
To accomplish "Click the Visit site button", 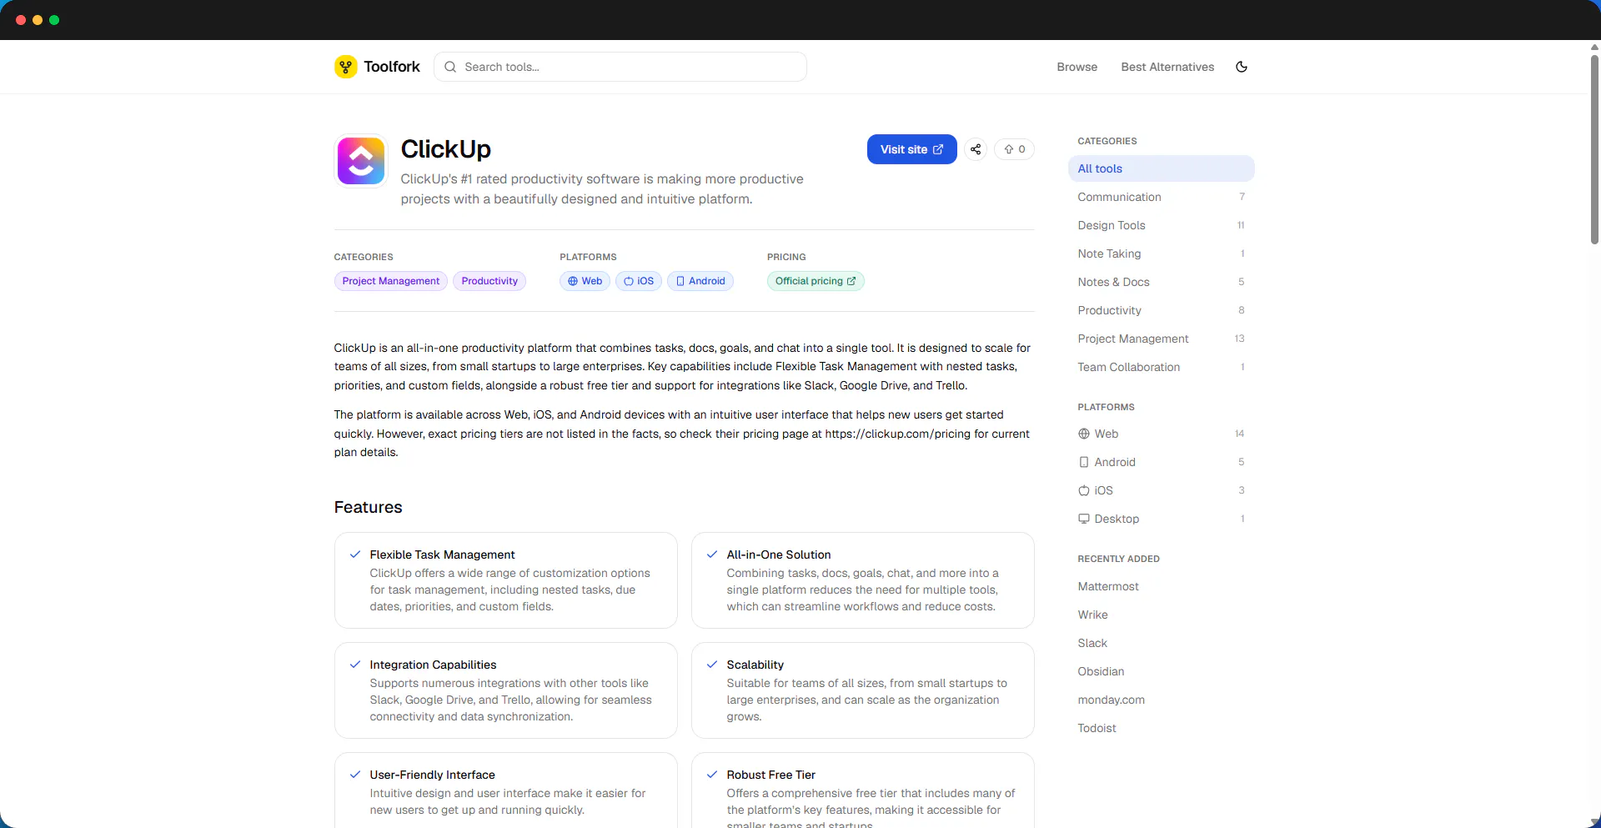I will tap(911, 149).
